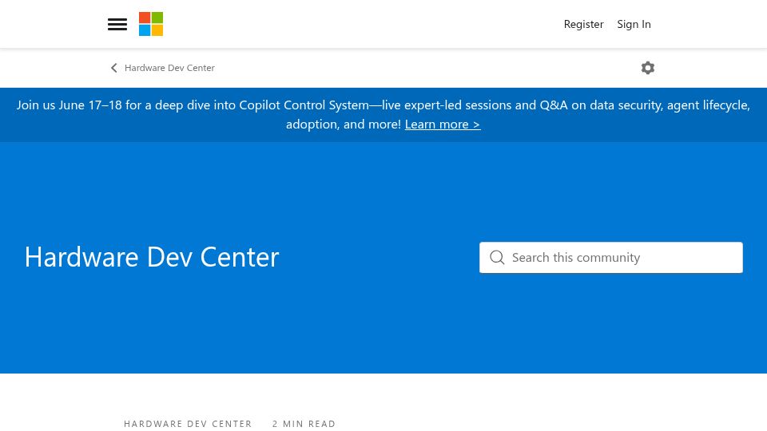This screenshot has width=767, height=431.
Task: Click Sign In
Action: pos(634,25)
